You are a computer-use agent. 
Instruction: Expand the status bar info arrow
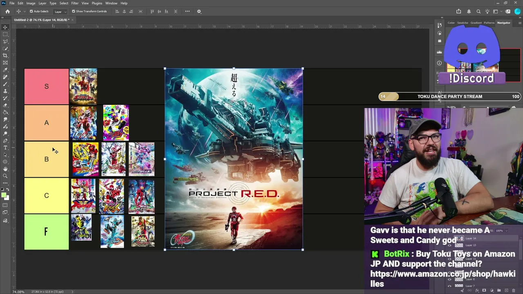point(72,292)
